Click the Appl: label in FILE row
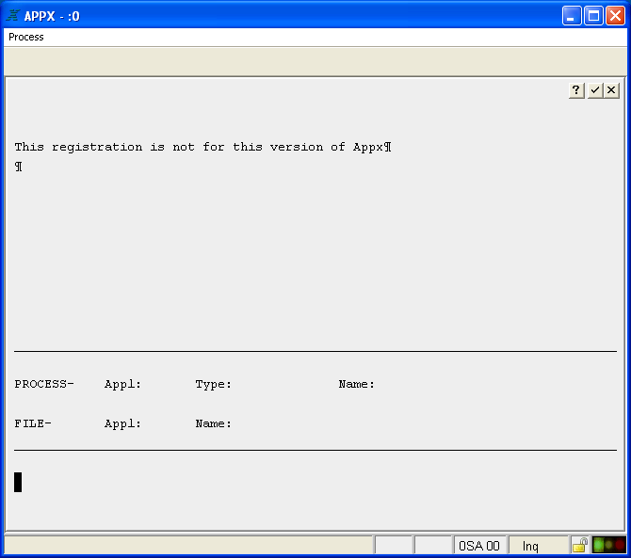Image resolution: width=631 pixels, height=558 pixels. pos(122,423)
